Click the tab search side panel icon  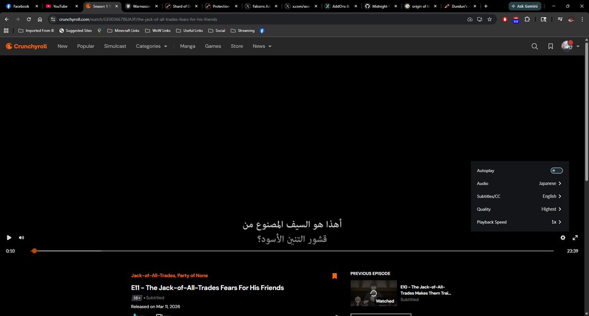pos(543,19)
